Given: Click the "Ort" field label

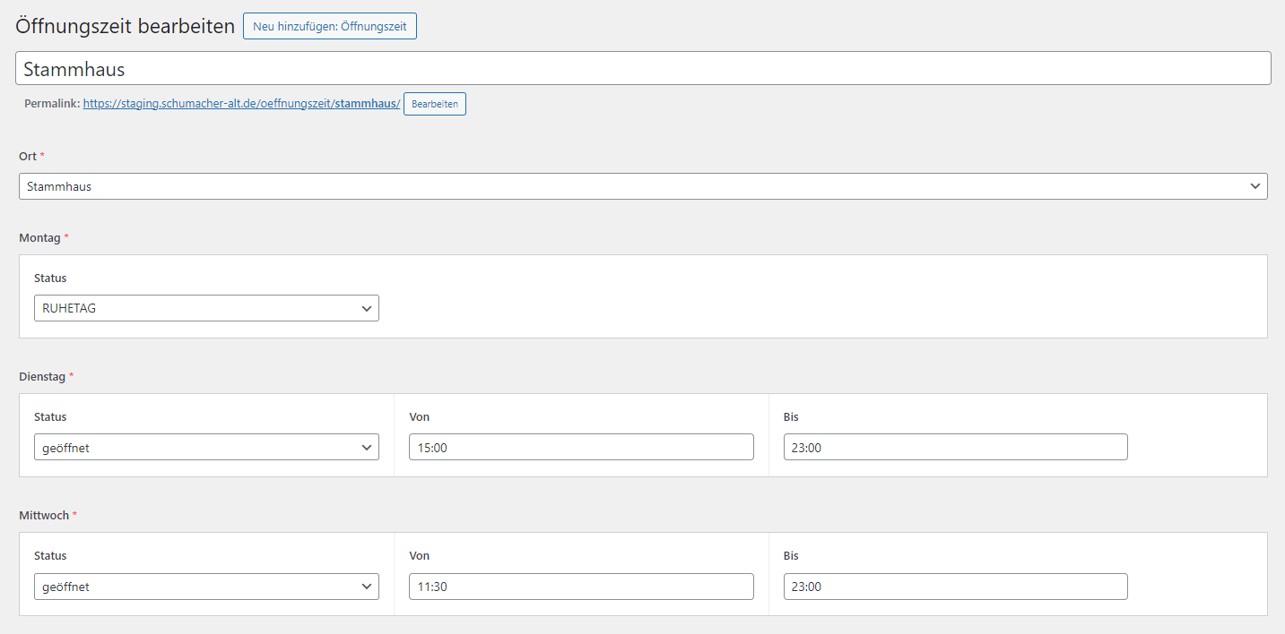Looking at the screenshot, I should point(28,157).
